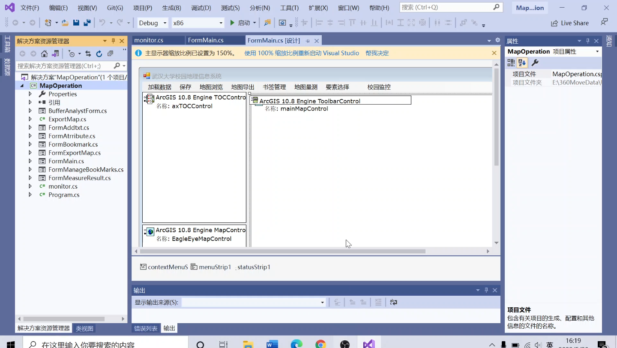This screenshot has width=617, height=348.
Task: Open the 生成(B) build menu
Action: click(x=171, y=8)
